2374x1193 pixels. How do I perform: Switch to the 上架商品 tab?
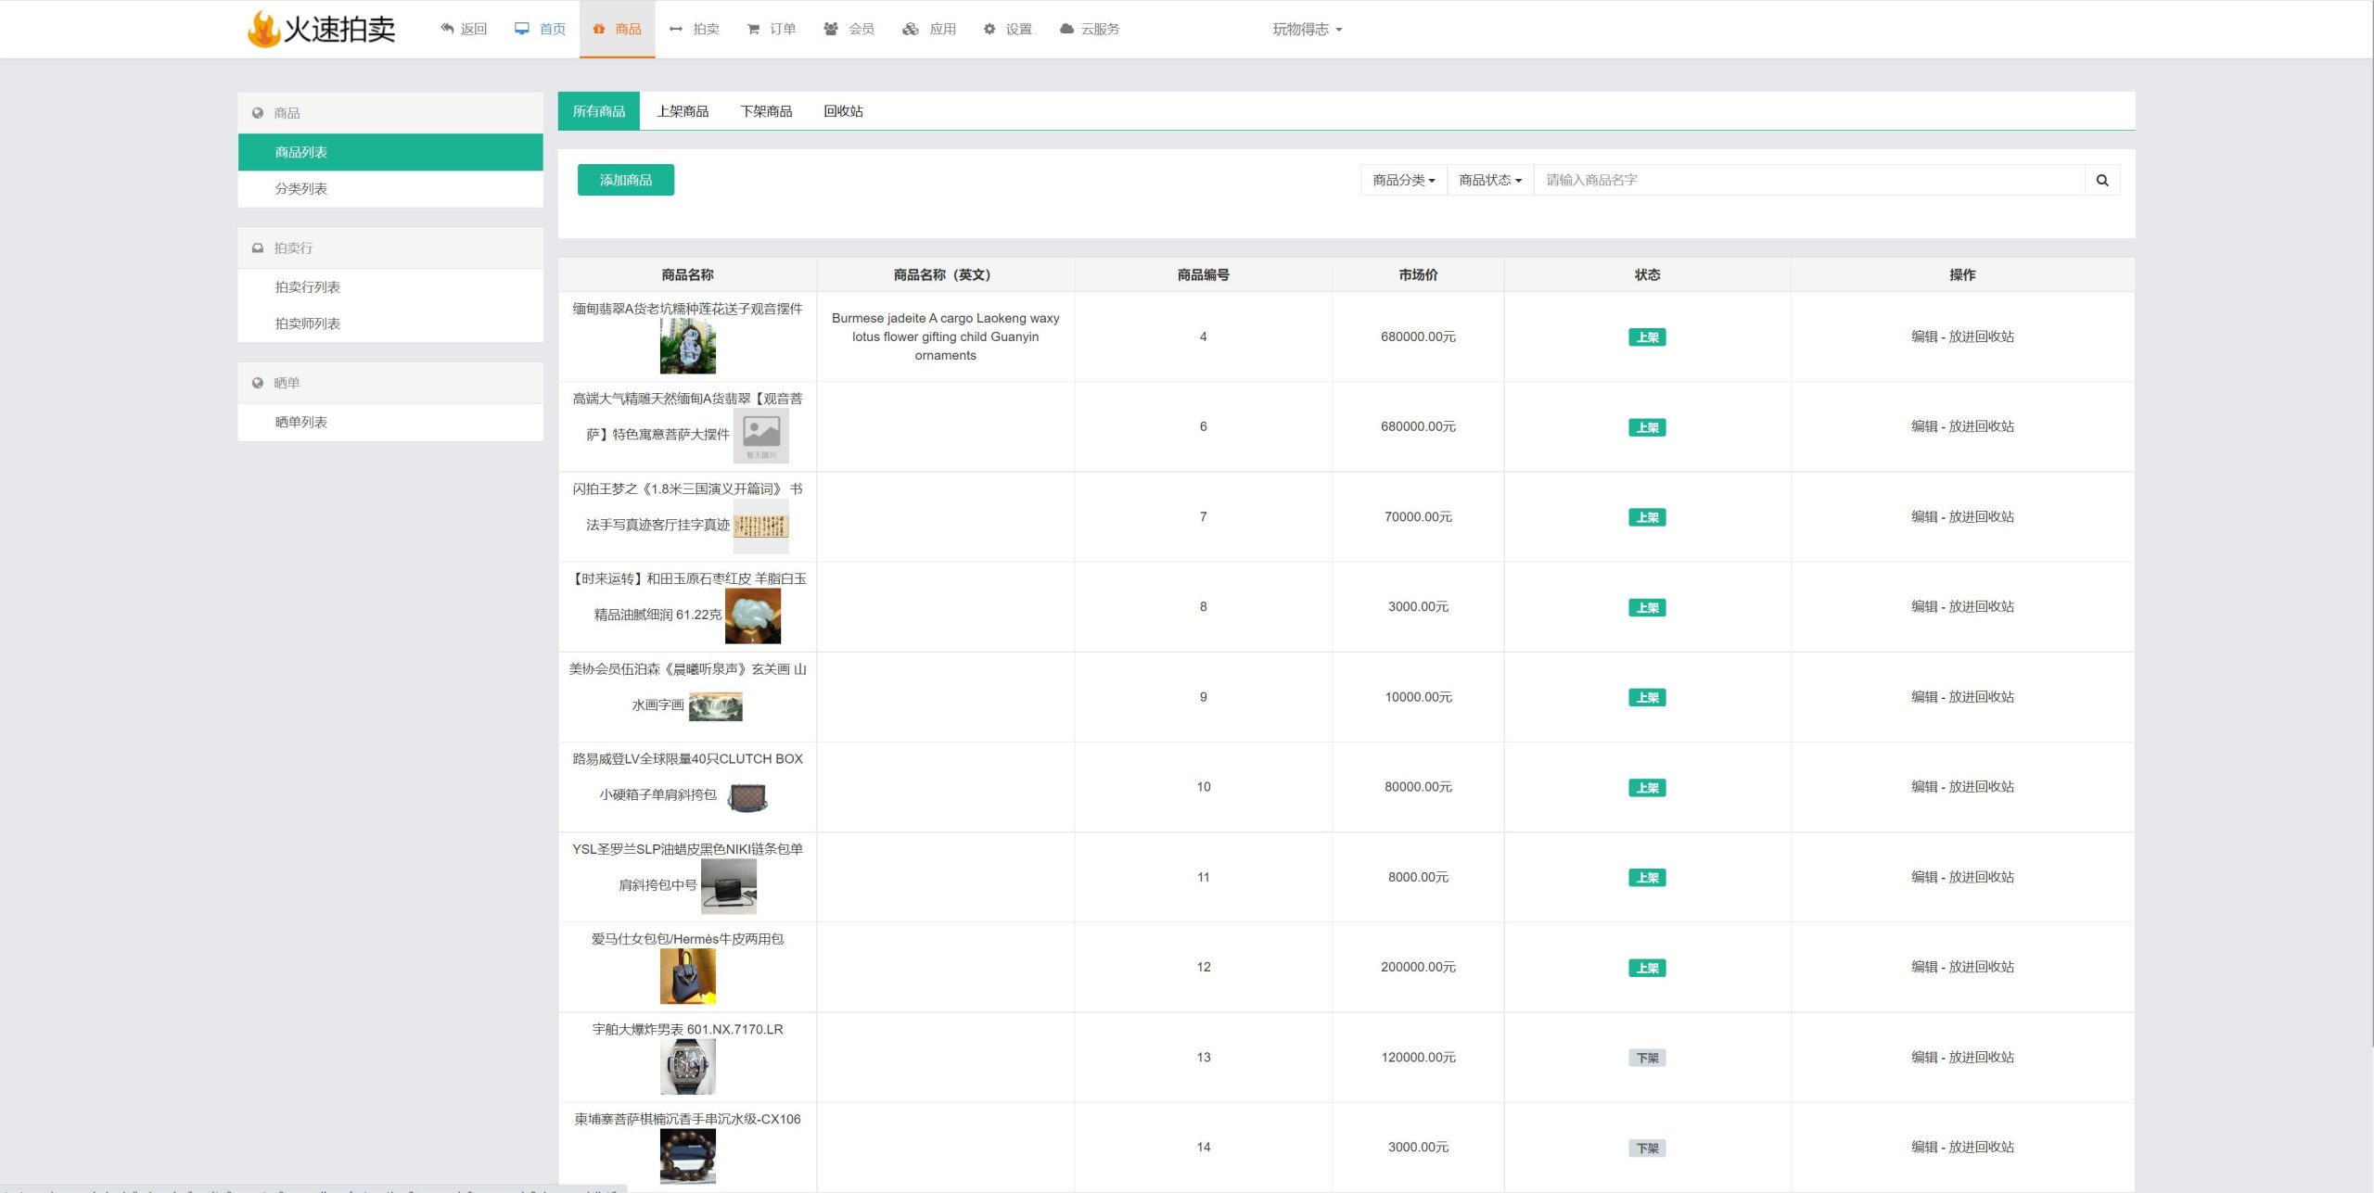click(684, 111)
